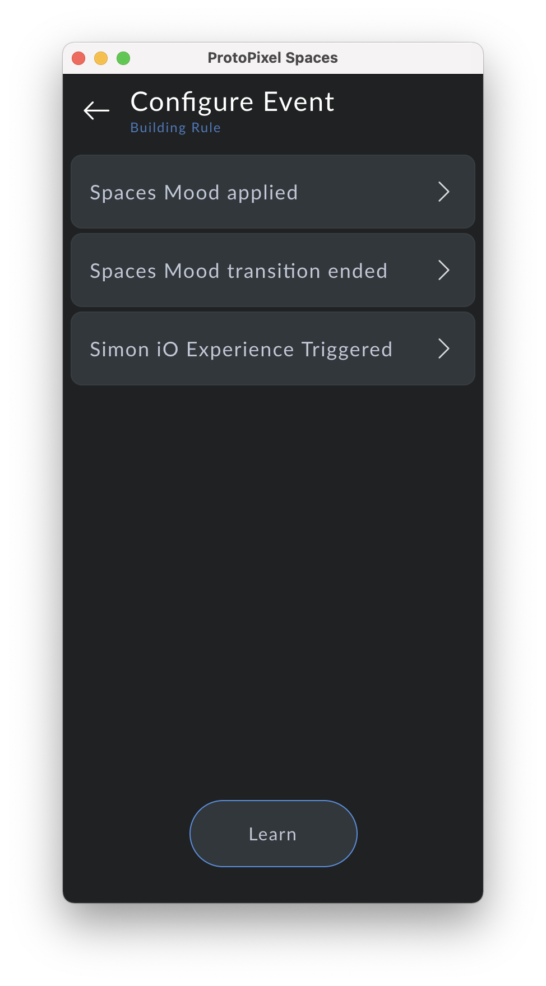Expand the Simon iO Experience Triggered chevron
This screenshot has width=546, height=986.
coord(444,348)
